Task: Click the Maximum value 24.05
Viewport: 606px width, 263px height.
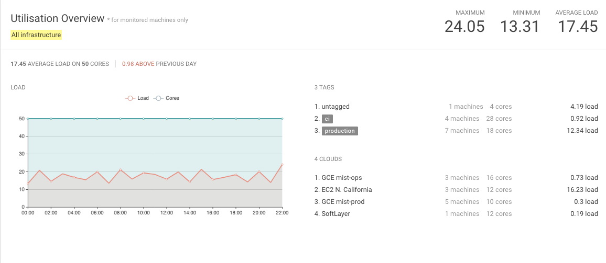Action: (x=464, y=27)
